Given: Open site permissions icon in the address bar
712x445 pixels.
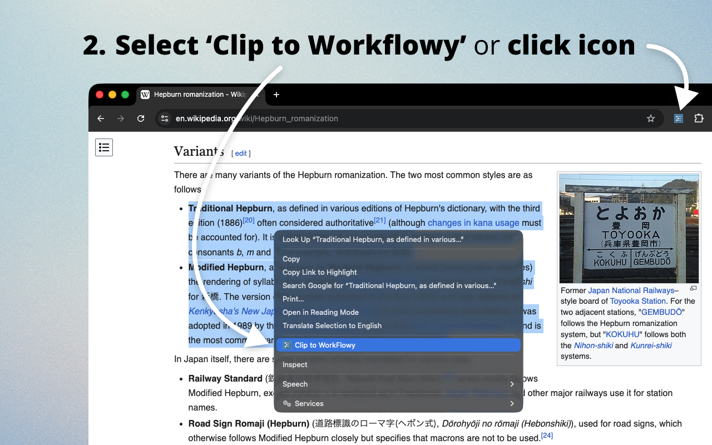Looking at the screenshot, I should 164,118.
